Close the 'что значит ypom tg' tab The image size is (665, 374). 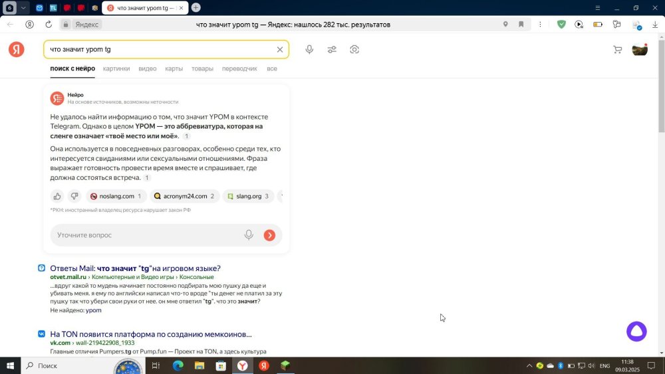pos(181,7)
